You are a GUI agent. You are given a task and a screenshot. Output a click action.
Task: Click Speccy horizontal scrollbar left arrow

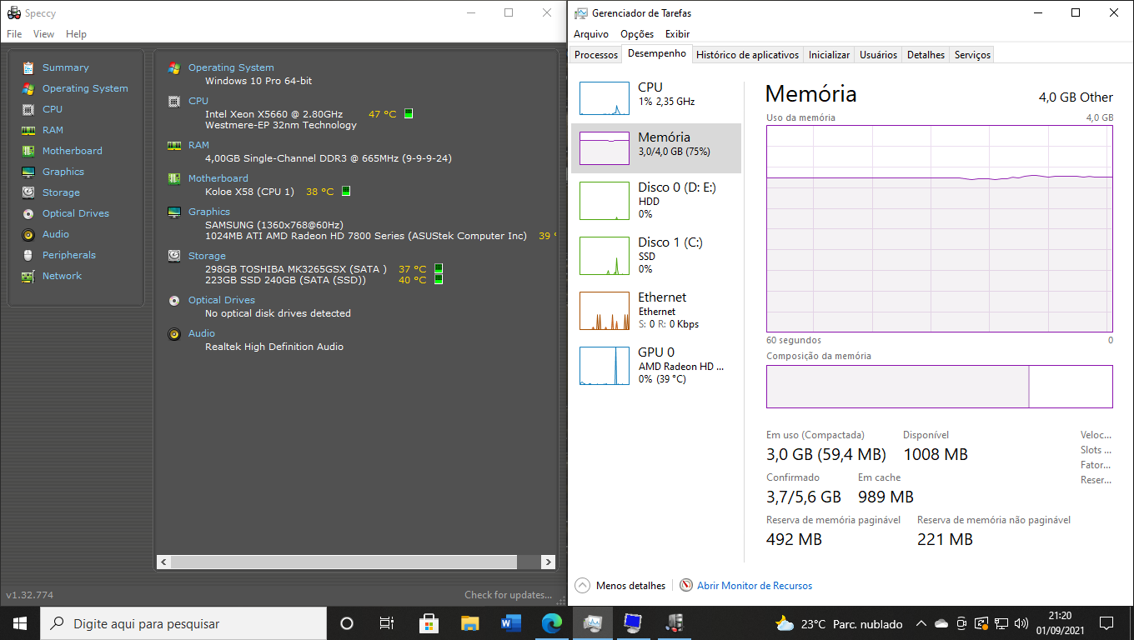(x=164, y=562)
